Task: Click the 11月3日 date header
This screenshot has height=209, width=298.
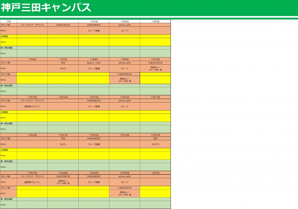Action: tap(155, 21)
